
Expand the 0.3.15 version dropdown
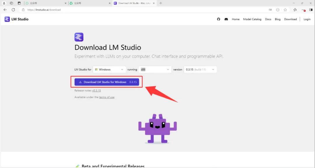point(200,69)
